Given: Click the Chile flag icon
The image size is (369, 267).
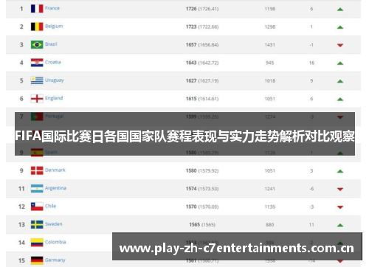Looking at the screenshot, I should (x=37, y=207).
